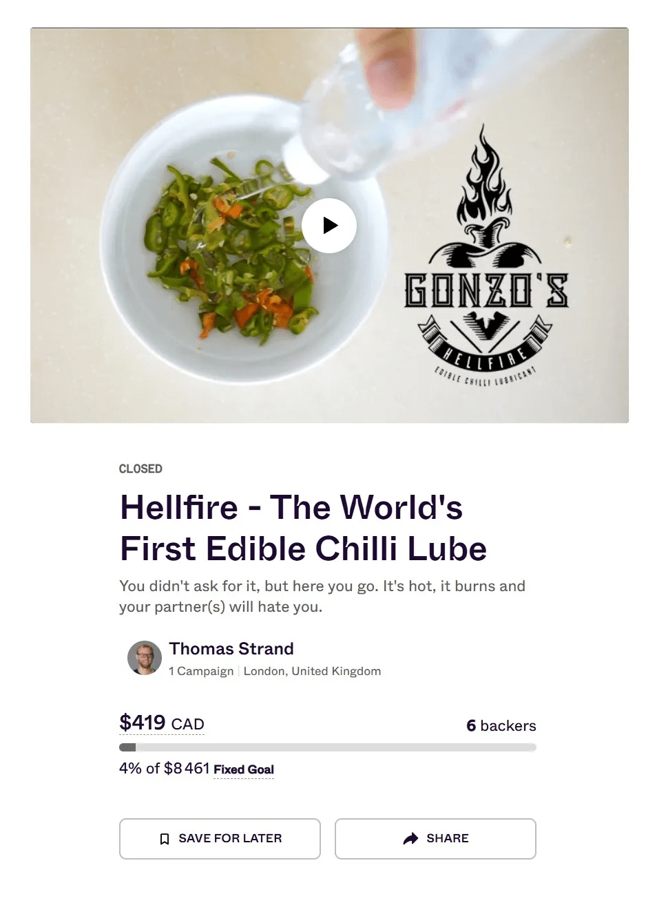
Task: Play the Hellfire campaign video
Action: pos(329,226)
